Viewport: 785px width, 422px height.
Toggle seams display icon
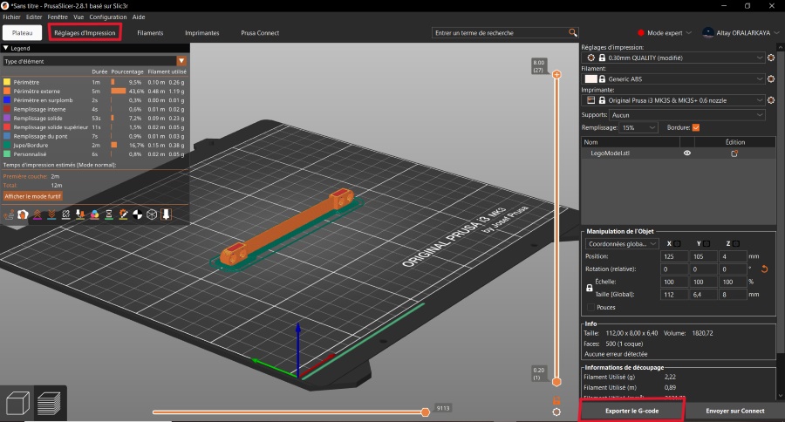pyautogui.click(x=66, y=214)
